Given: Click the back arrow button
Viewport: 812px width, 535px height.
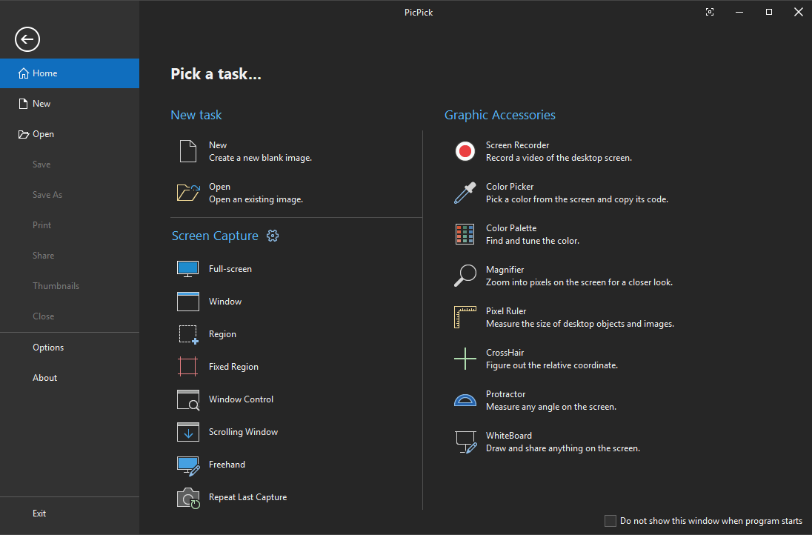Looking at the screenshot, I should 27,39.
